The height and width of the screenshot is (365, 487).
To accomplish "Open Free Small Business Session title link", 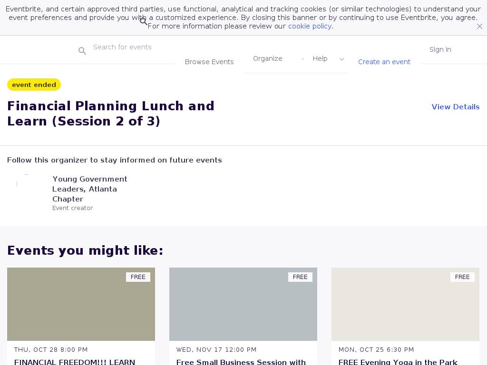I will (241, 362).
